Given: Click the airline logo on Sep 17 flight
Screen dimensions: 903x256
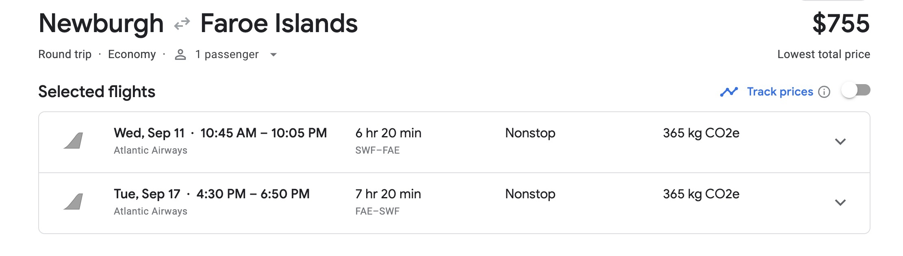Looking at the screenshot, I should (x=74, y=202).
